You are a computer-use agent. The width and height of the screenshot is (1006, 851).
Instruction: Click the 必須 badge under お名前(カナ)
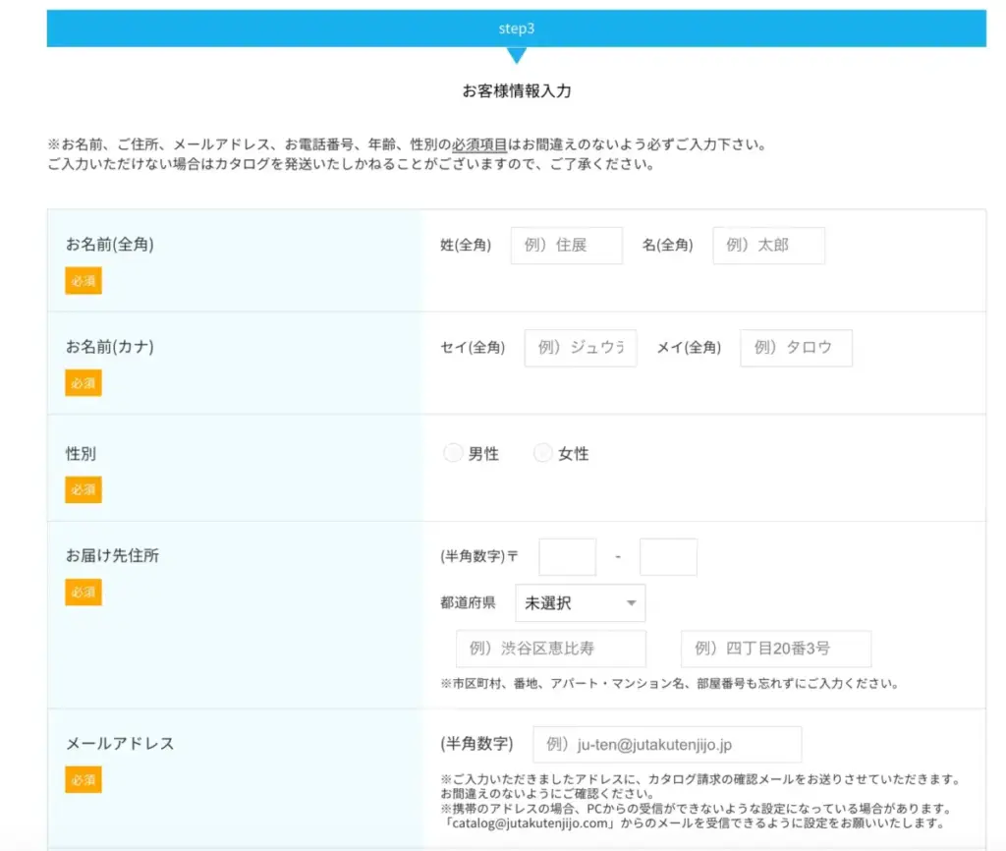[84, 383]
